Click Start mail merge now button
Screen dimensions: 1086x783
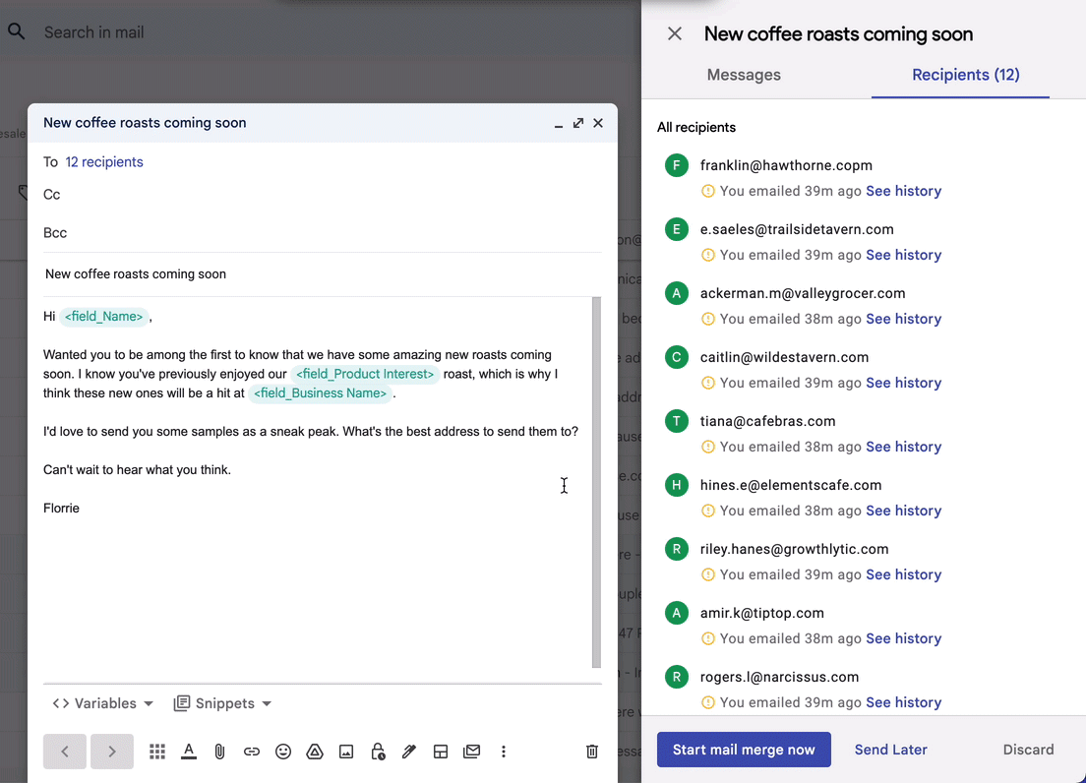pos(744,750)
